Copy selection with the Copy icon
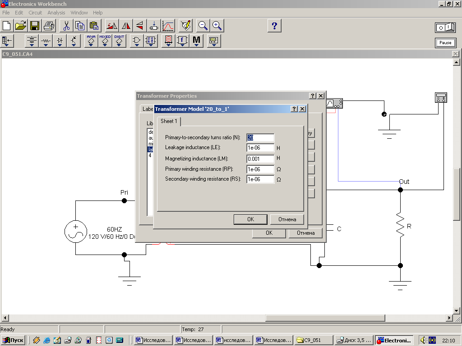Screen dimensions: 462x346 click(x=80, y=26)
